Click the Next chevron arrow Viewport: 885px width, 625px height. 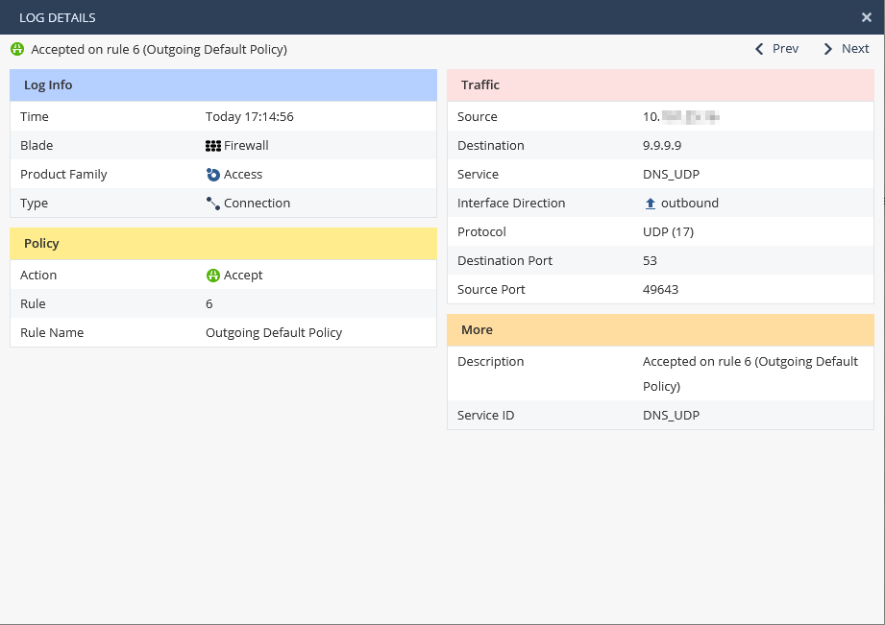point(828,49)
